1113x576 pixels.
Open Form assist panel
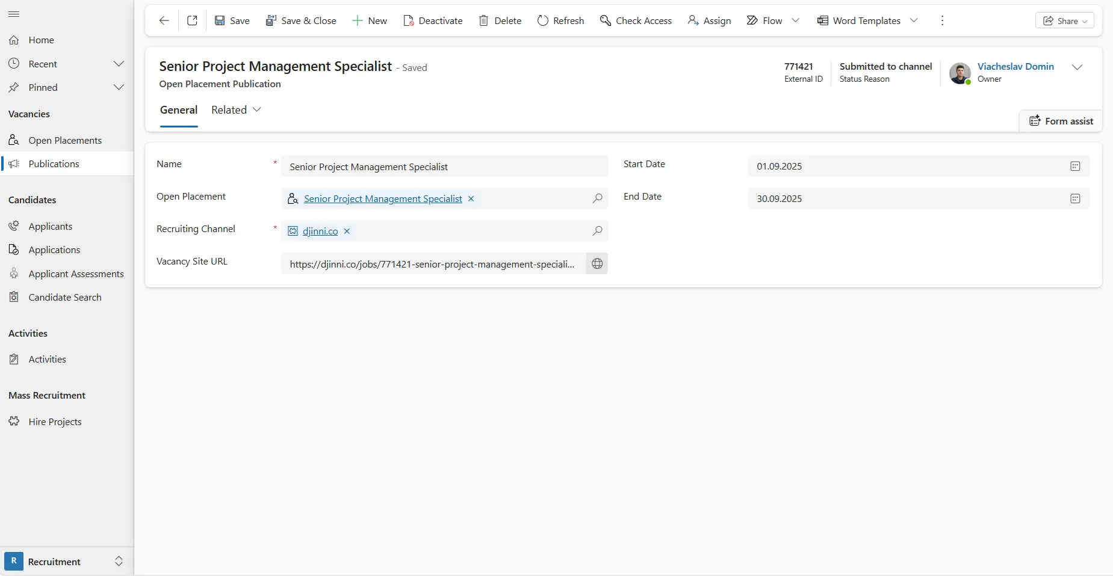1061,121
